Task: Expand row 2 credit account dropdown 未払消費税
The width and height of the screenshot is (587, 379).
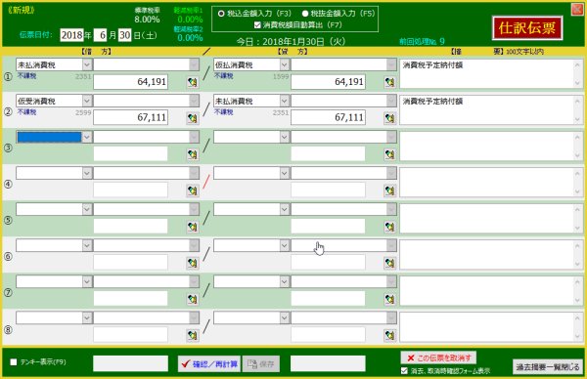Action: click(284, 101)
